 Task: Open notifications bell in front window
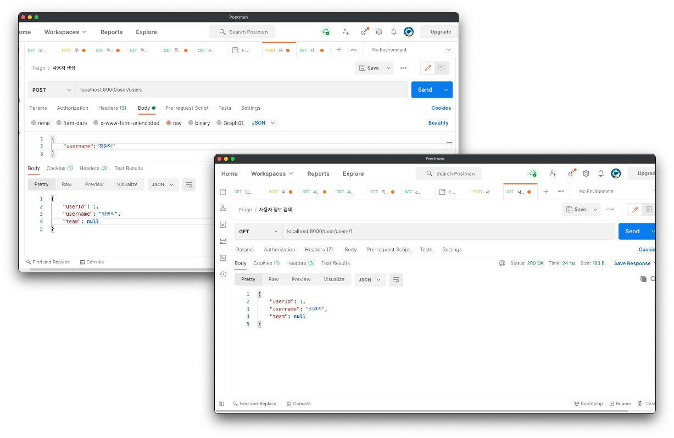[601, 173]
